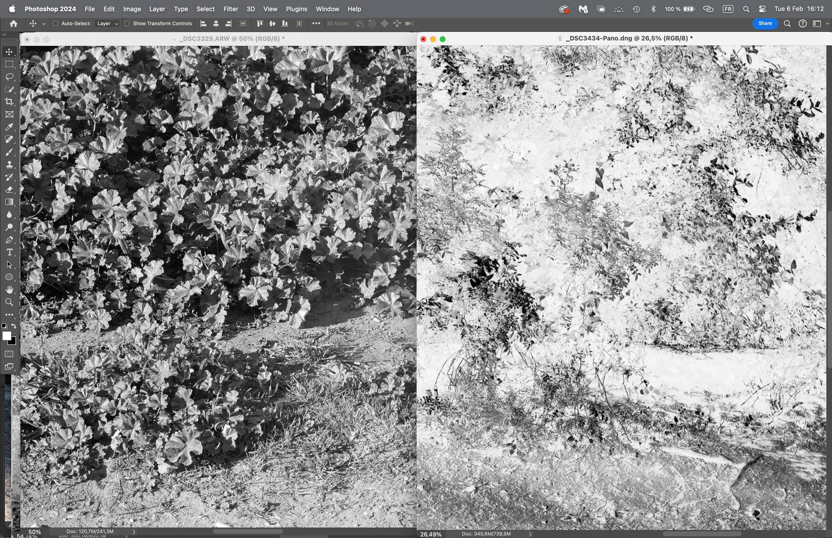The width and height of the screenshot is (832, 538).
Task: Open the Select menu
Action: 206,9
